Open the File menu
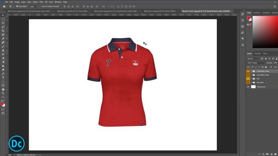Screen dimensions: 278x156 [x=7, y=2]
